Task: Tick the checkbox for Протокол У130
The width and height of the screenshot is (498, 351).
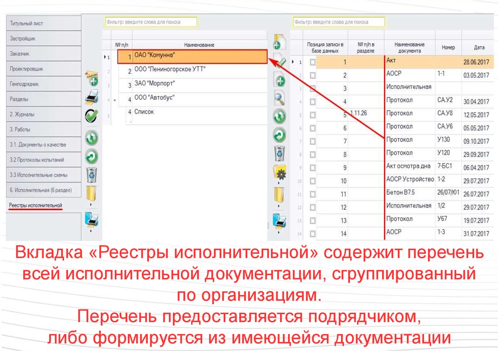Action: pyautogui.click(x=313, y=141)
